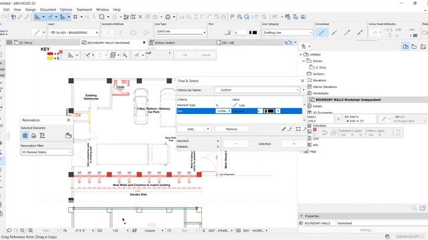Viewport: 428px width, 240px height.
Task: Open Criteria Set Name Custom dropdown
Action: 257,90
